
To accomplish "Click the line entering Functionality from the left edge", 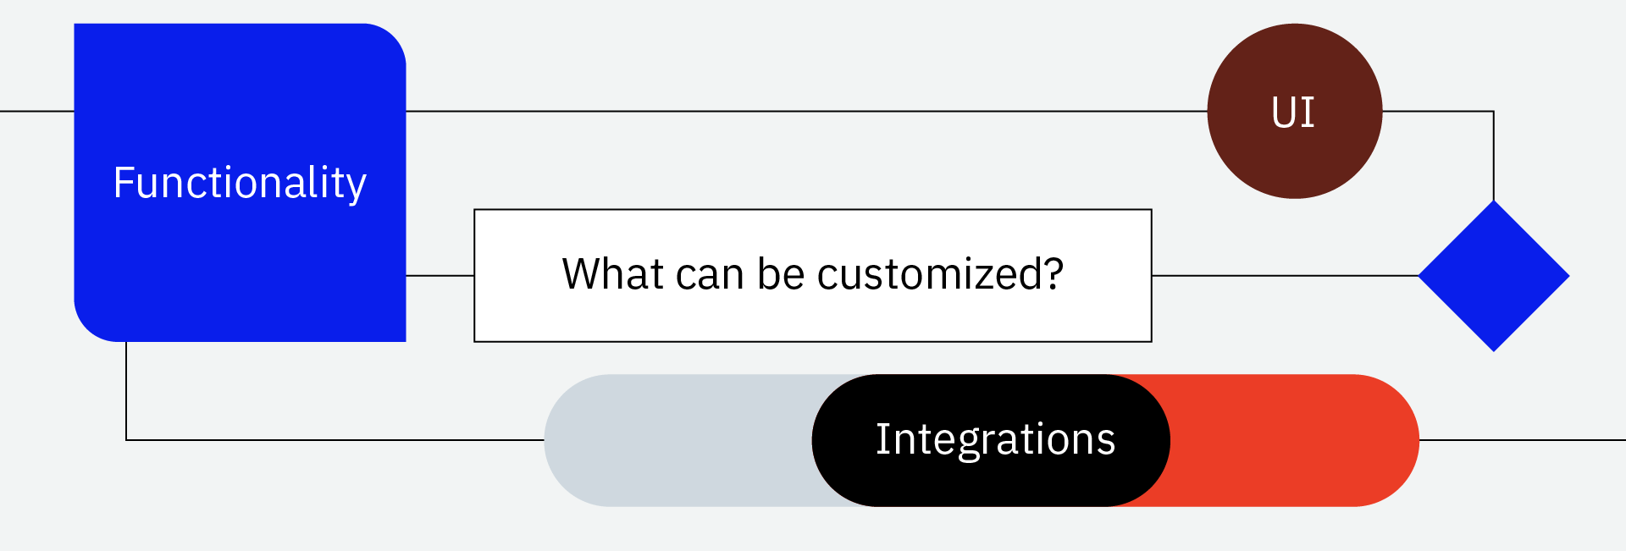I will point(36,111).
